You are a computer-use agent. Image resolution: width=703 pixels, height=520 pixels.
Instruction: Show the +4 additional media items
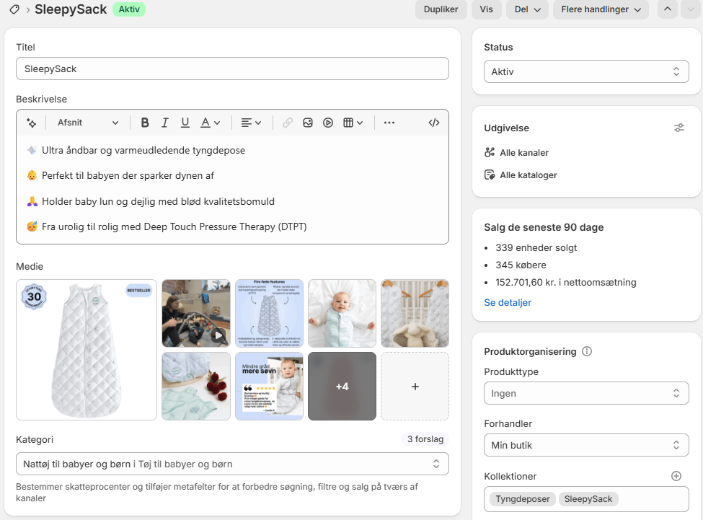(342, 387)
